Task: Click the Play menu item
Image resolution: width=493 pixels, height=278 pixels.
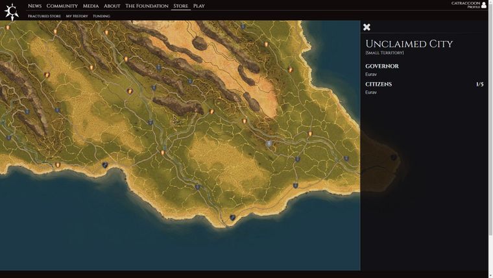Action: tap(198, 6)
